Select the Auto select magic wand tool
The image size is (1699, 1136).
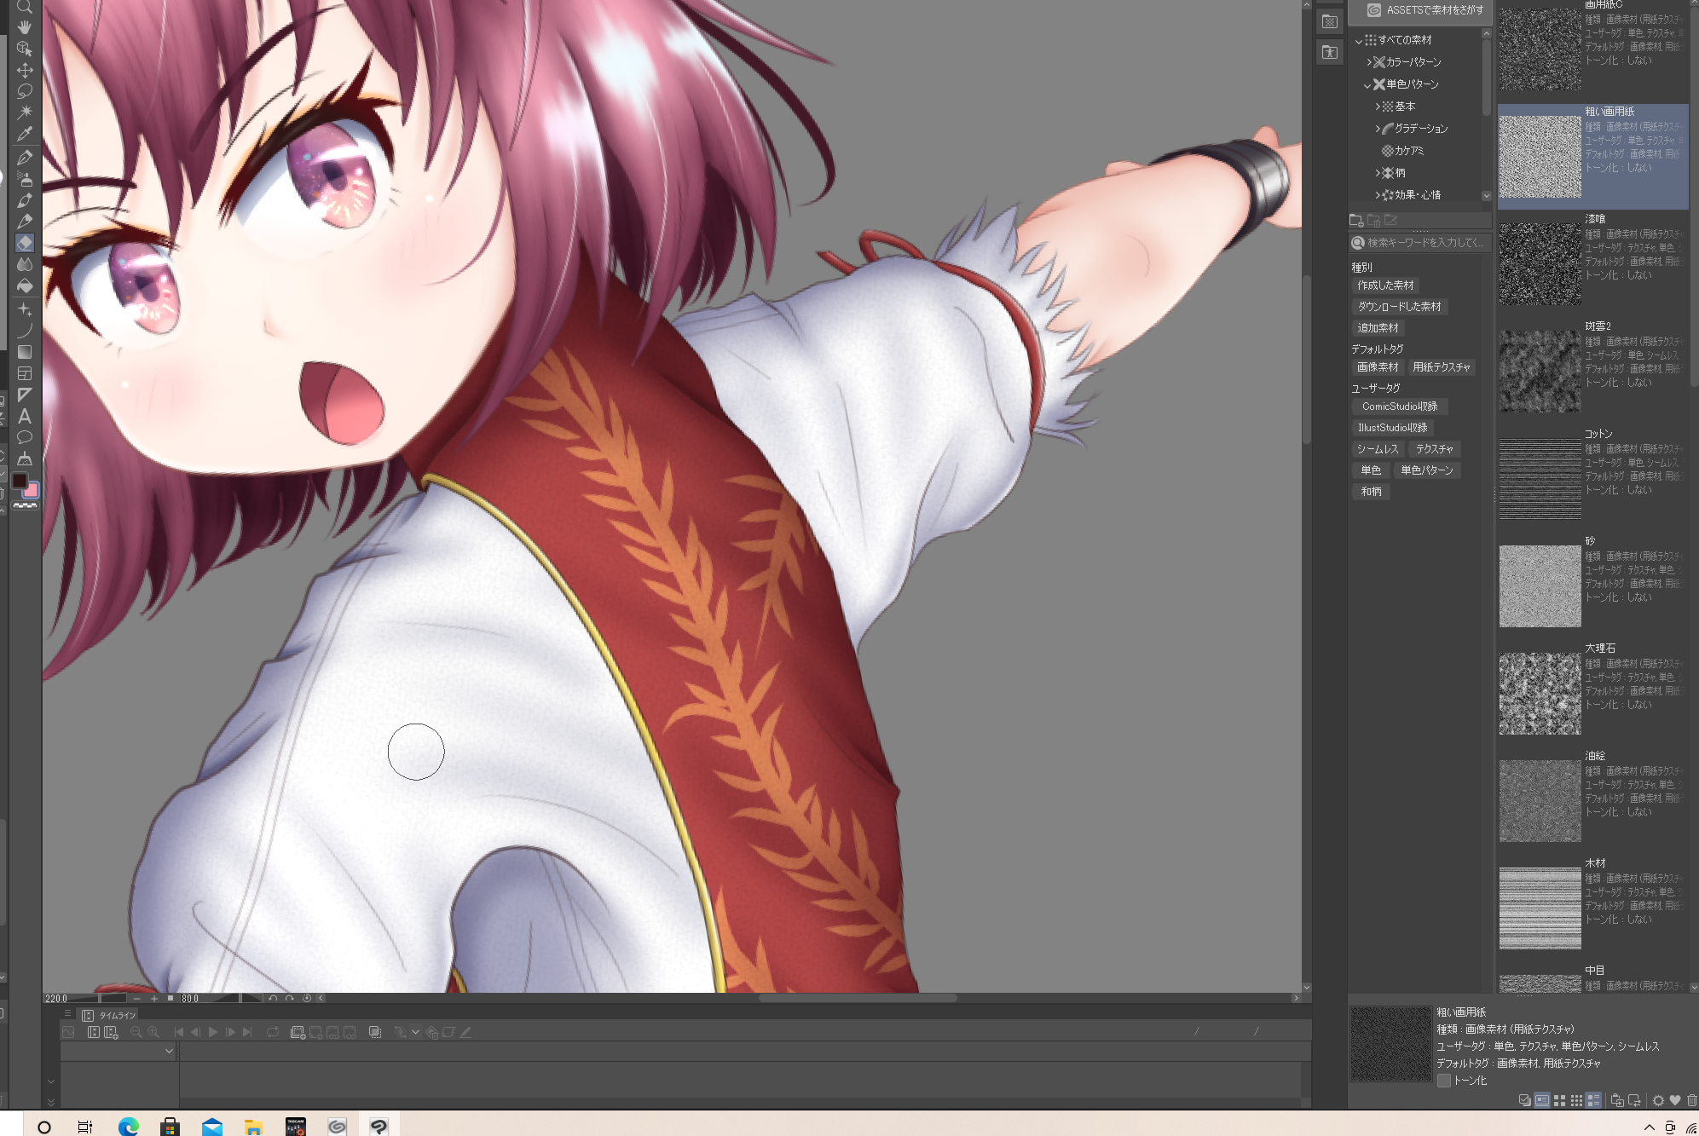tap(25, 112)
